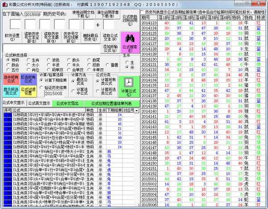Image resolution: width=268 pixels, height=209 pixels.
Task: Click the period input showing 2015009
Action: coord(33,15)
